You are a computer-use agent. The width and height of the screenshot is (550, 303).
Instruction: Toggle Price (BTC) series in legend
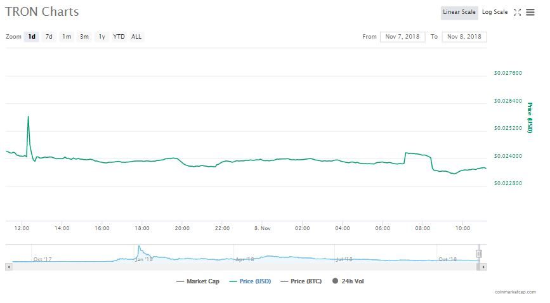coord(301,281)
